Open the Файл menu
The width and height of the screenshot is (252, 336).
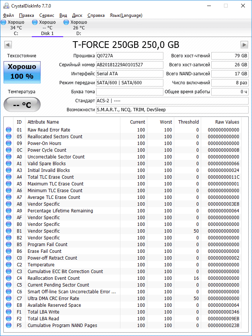8,15
